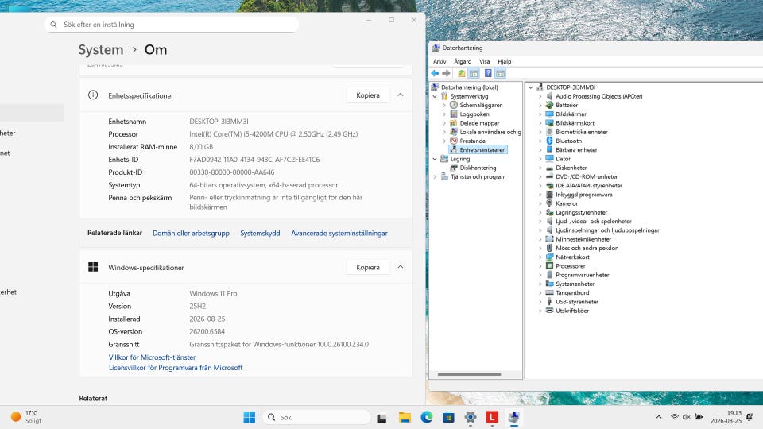The height and width of the screenshot is (429, 763).
Task: Click the Bildskärmar monitor icon
Action: click(x=549, y=114)
